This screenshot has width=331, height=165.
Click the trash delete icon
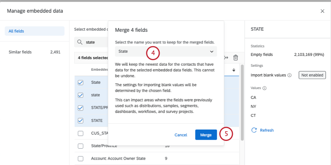[x=236, y=58]
